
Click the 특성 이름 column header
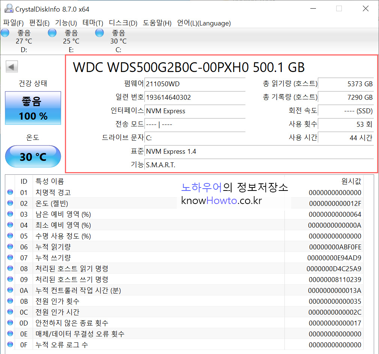point(50,181)
